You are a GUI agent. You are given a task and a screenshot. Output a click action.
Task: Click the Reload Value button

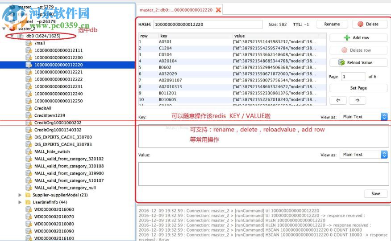click(358, 63)
